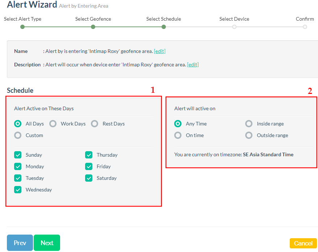Select the Inside range time option
The image size is (318, 252).
[x=249, y=124]
